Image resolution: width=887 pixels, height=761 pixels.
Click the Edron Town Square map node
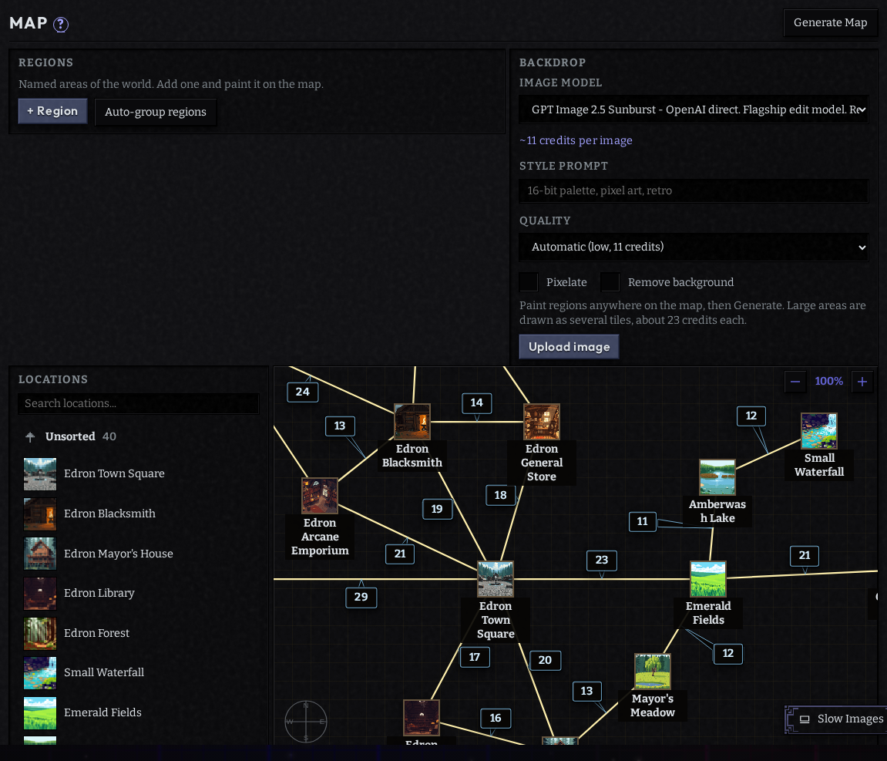point(496,579)
